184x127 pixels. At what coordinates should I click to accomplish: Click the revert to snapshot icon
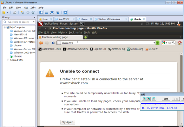tap(28, 12)
